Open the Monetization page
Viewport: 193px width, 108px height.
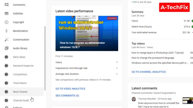tap(21, 31)
